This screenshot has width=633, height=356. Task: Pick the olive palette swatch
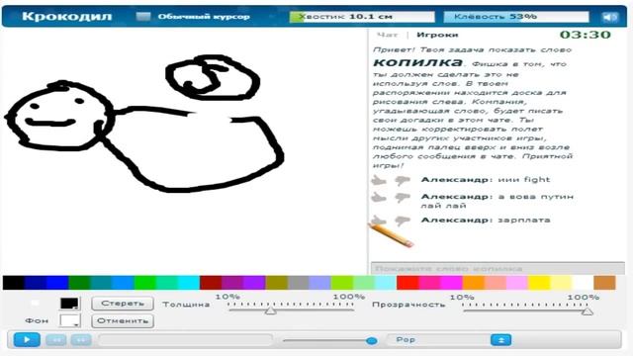pyautogui.click(x=276, y=283)
